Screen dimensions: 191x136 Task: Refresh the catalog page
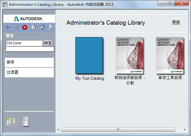pos(34,27)
